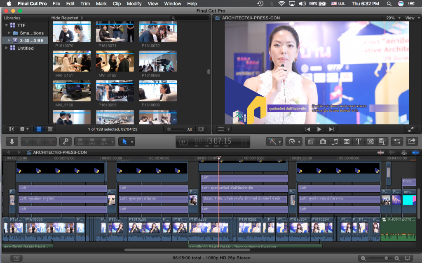The image size is (422, 263).
Task: Open the Titles browser
Action: coord(359,141)
